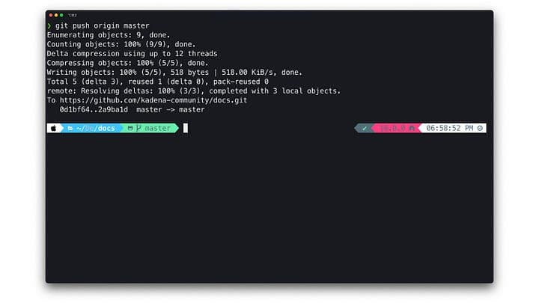Viewport: 539px width, 303px height.
Task: Click the checkmark status icon
Action: [365, 129]
